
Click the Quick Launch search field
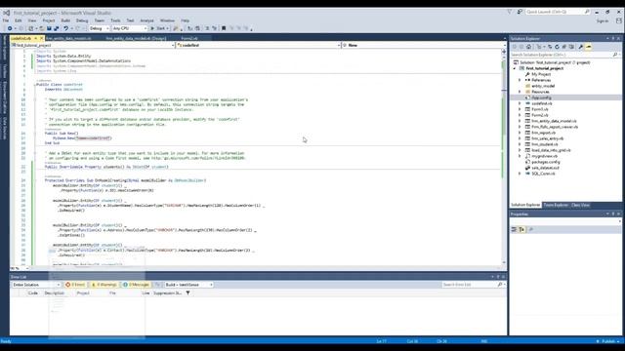[x=558, y=12]
